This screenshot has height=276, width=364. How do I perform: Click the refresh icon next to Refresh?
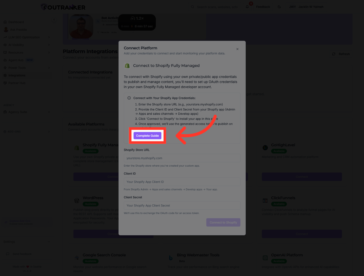point(334,54)
